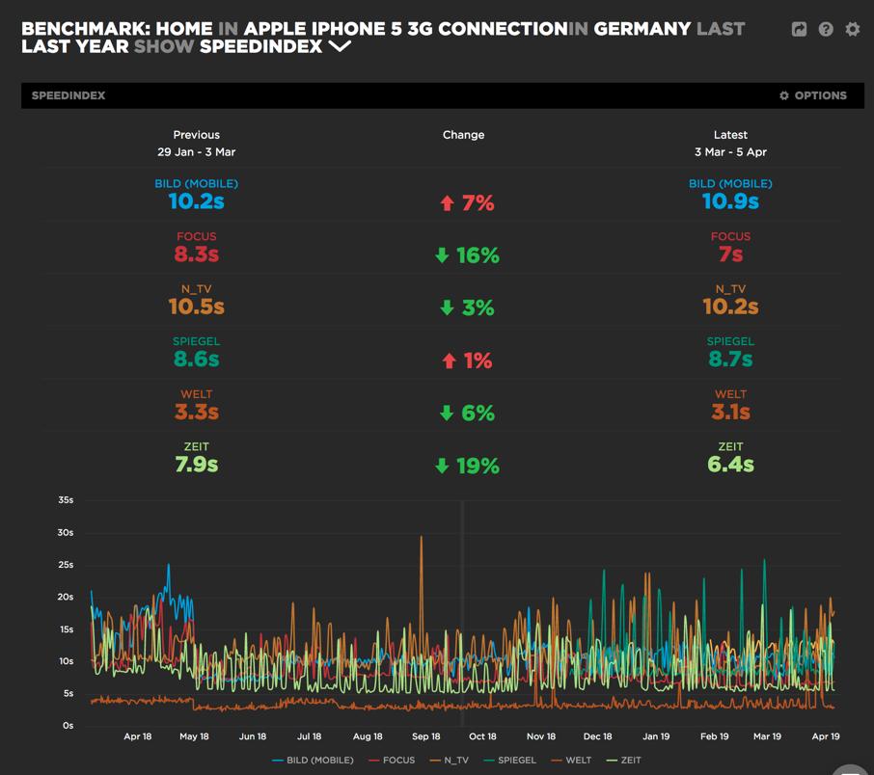874x775 pixels.
Task: Click the Previous FOCUS 8.3s value
Action: click(196, 254)
